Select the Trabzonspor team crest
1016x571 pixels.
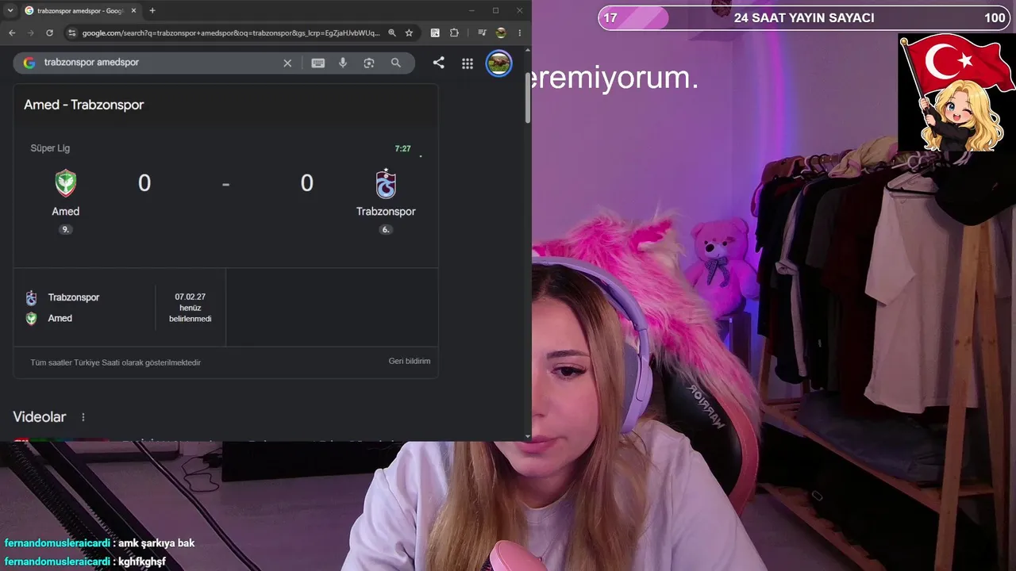(386, 183)
